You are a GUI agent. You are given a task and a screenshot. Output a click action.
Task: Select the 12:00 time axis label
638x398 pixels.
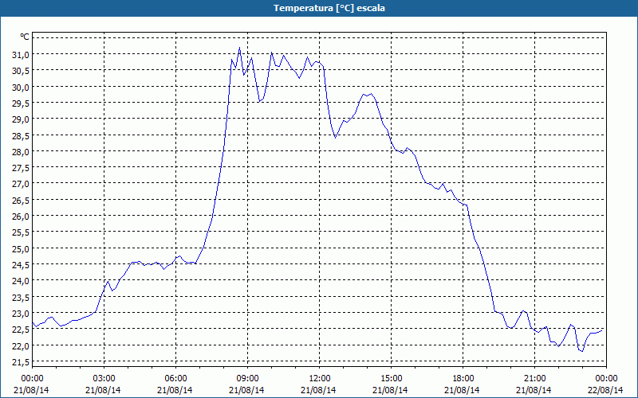(320, 379)
